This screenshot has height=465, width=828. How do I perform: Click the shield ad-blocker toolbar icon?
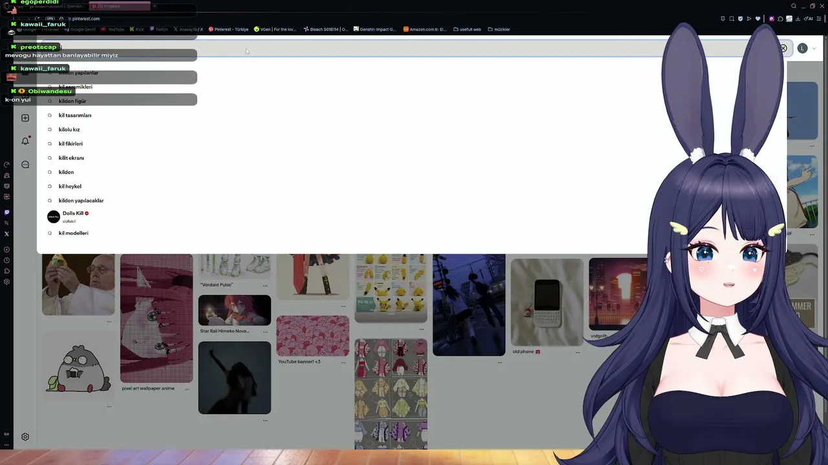tap(740, 19)
